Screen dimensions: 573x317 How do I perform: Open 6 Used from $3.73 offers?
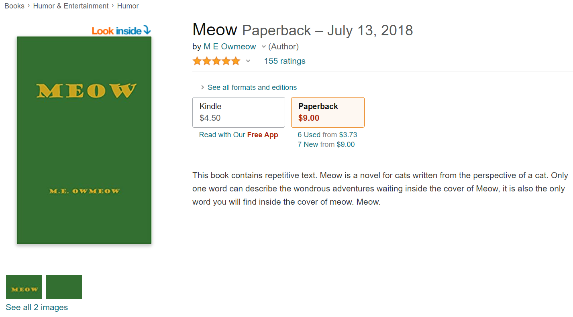pyautogui.click(x=327, y=134)
